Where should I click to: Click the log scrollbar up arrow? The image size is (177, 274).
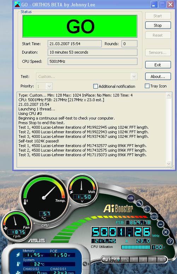pos(169,96)
